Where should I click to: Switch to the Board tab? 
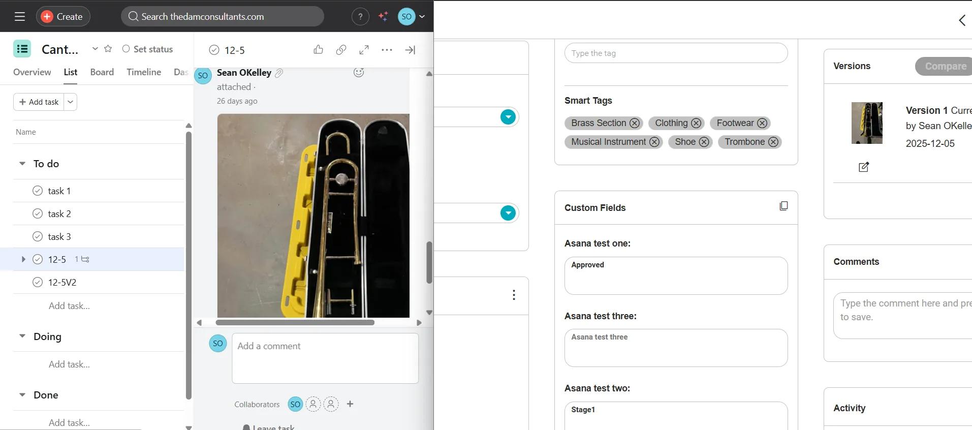click(x=102, y=72)
